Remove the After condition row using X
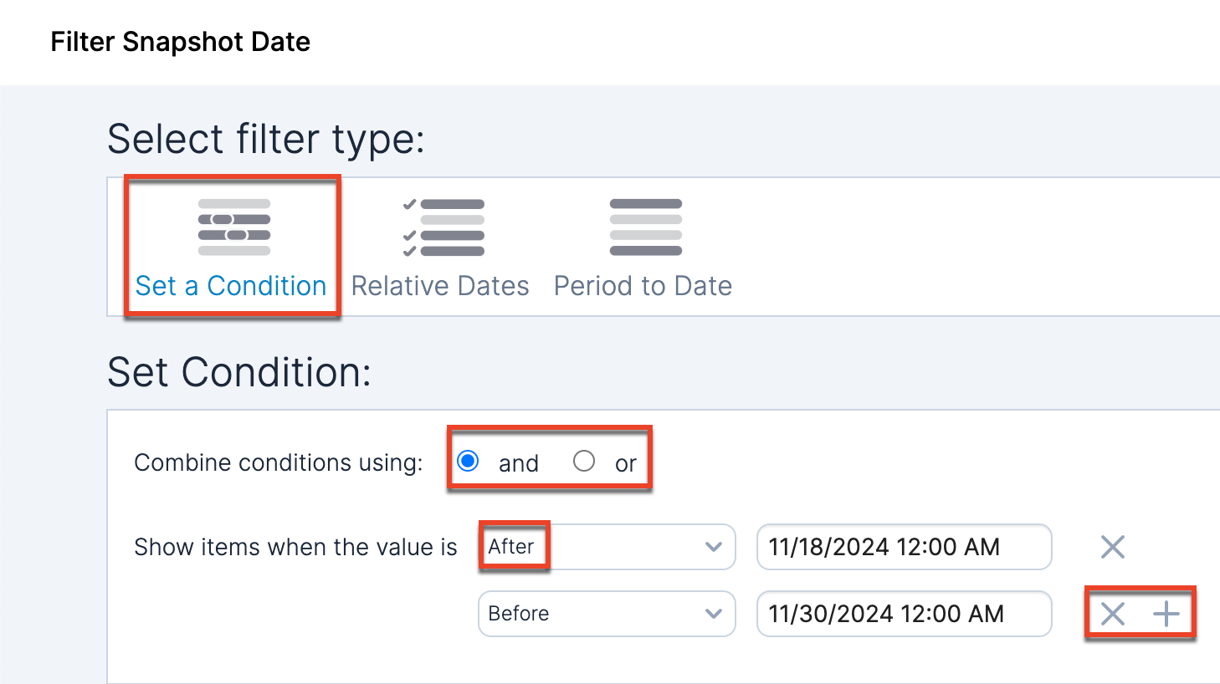1220x684 pixels. click(x=1112, y=547)
